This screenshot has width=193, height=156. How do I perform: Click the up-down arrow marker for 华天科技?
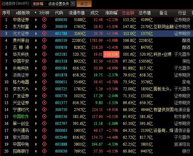pos(36,54)
